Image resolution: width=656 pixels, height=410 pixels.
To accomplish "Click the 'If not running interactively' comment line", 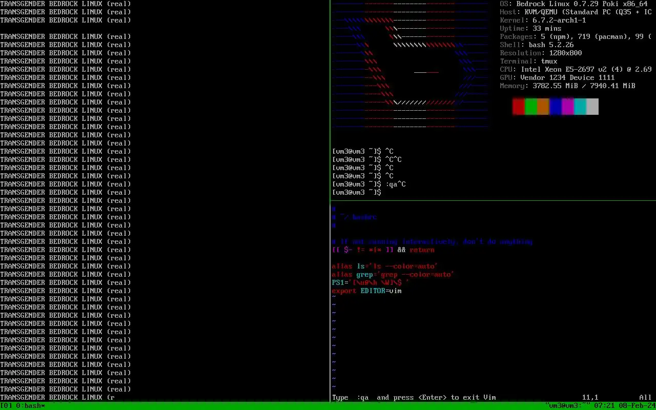I will click(x=433, y=242).
